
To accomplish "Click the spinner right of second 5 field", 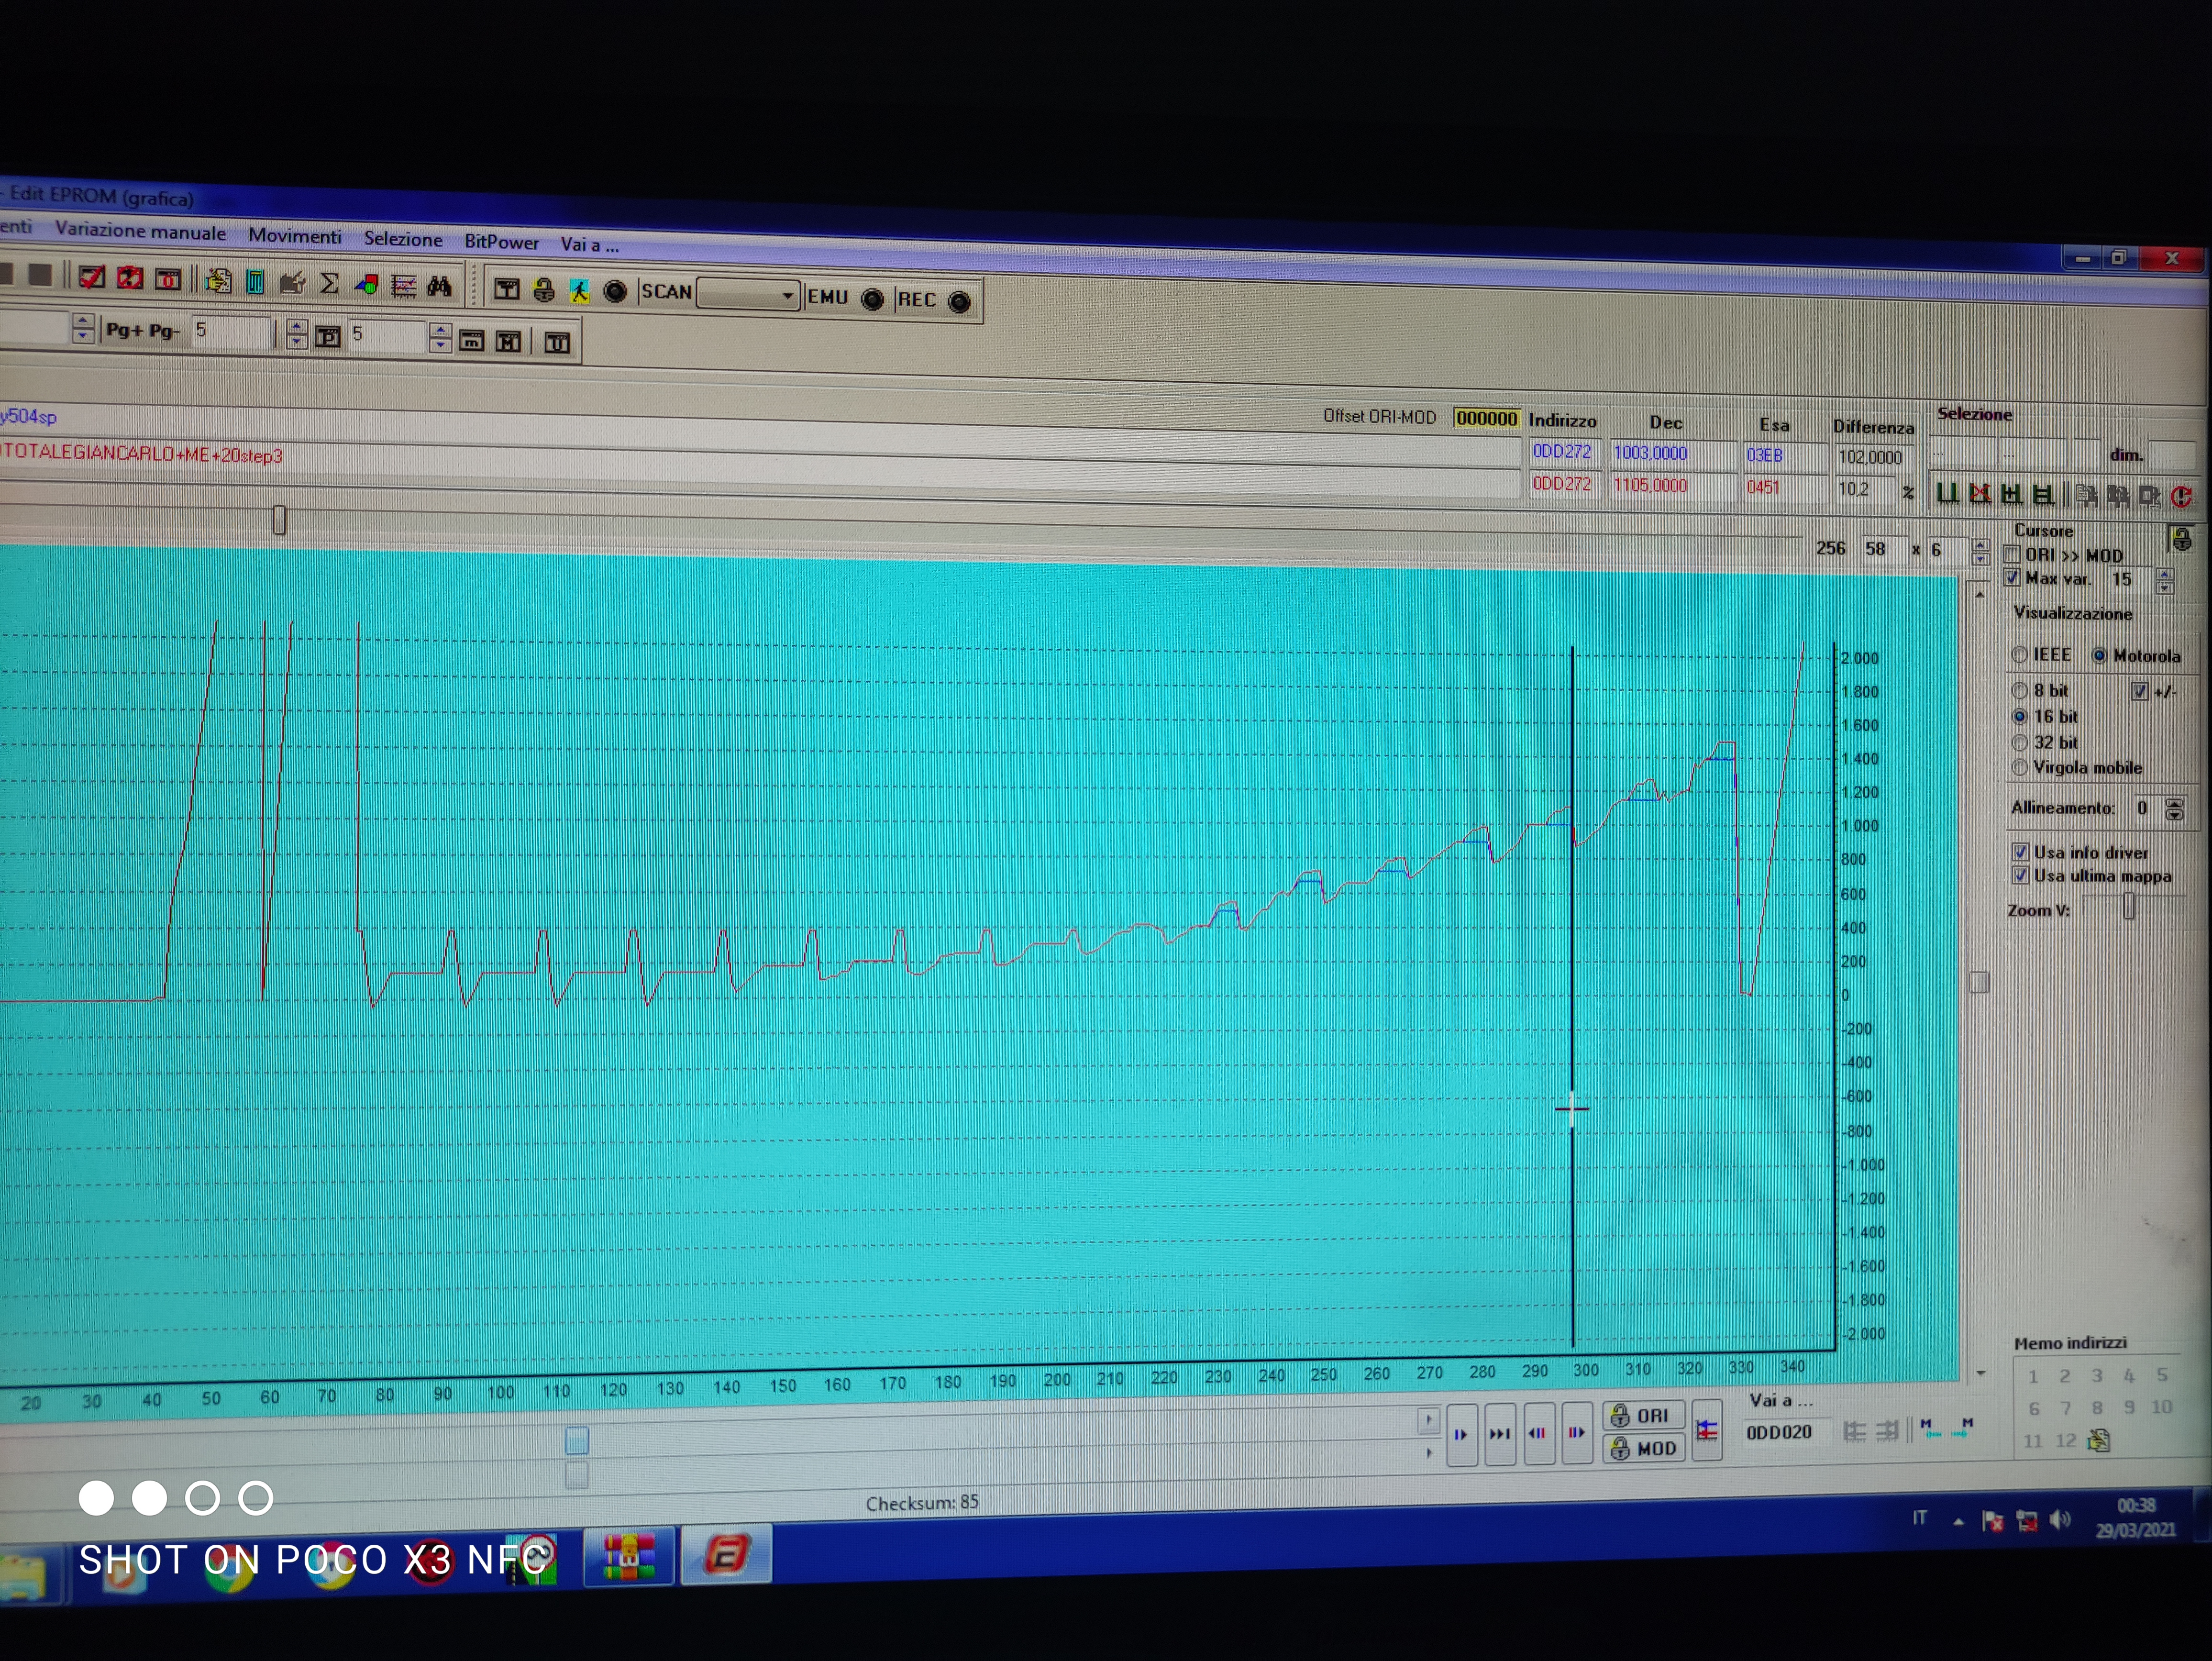I will tap(439, 338).
